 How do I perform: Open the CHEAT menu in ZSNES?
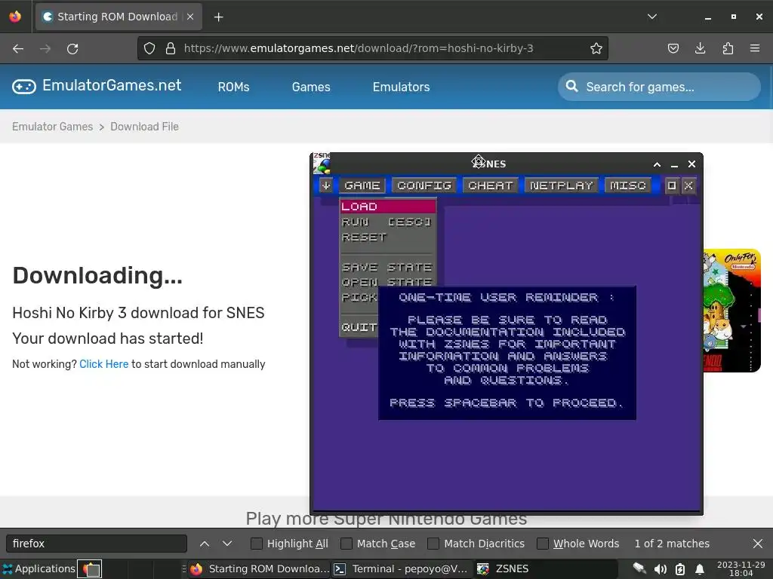coord(491,185)
